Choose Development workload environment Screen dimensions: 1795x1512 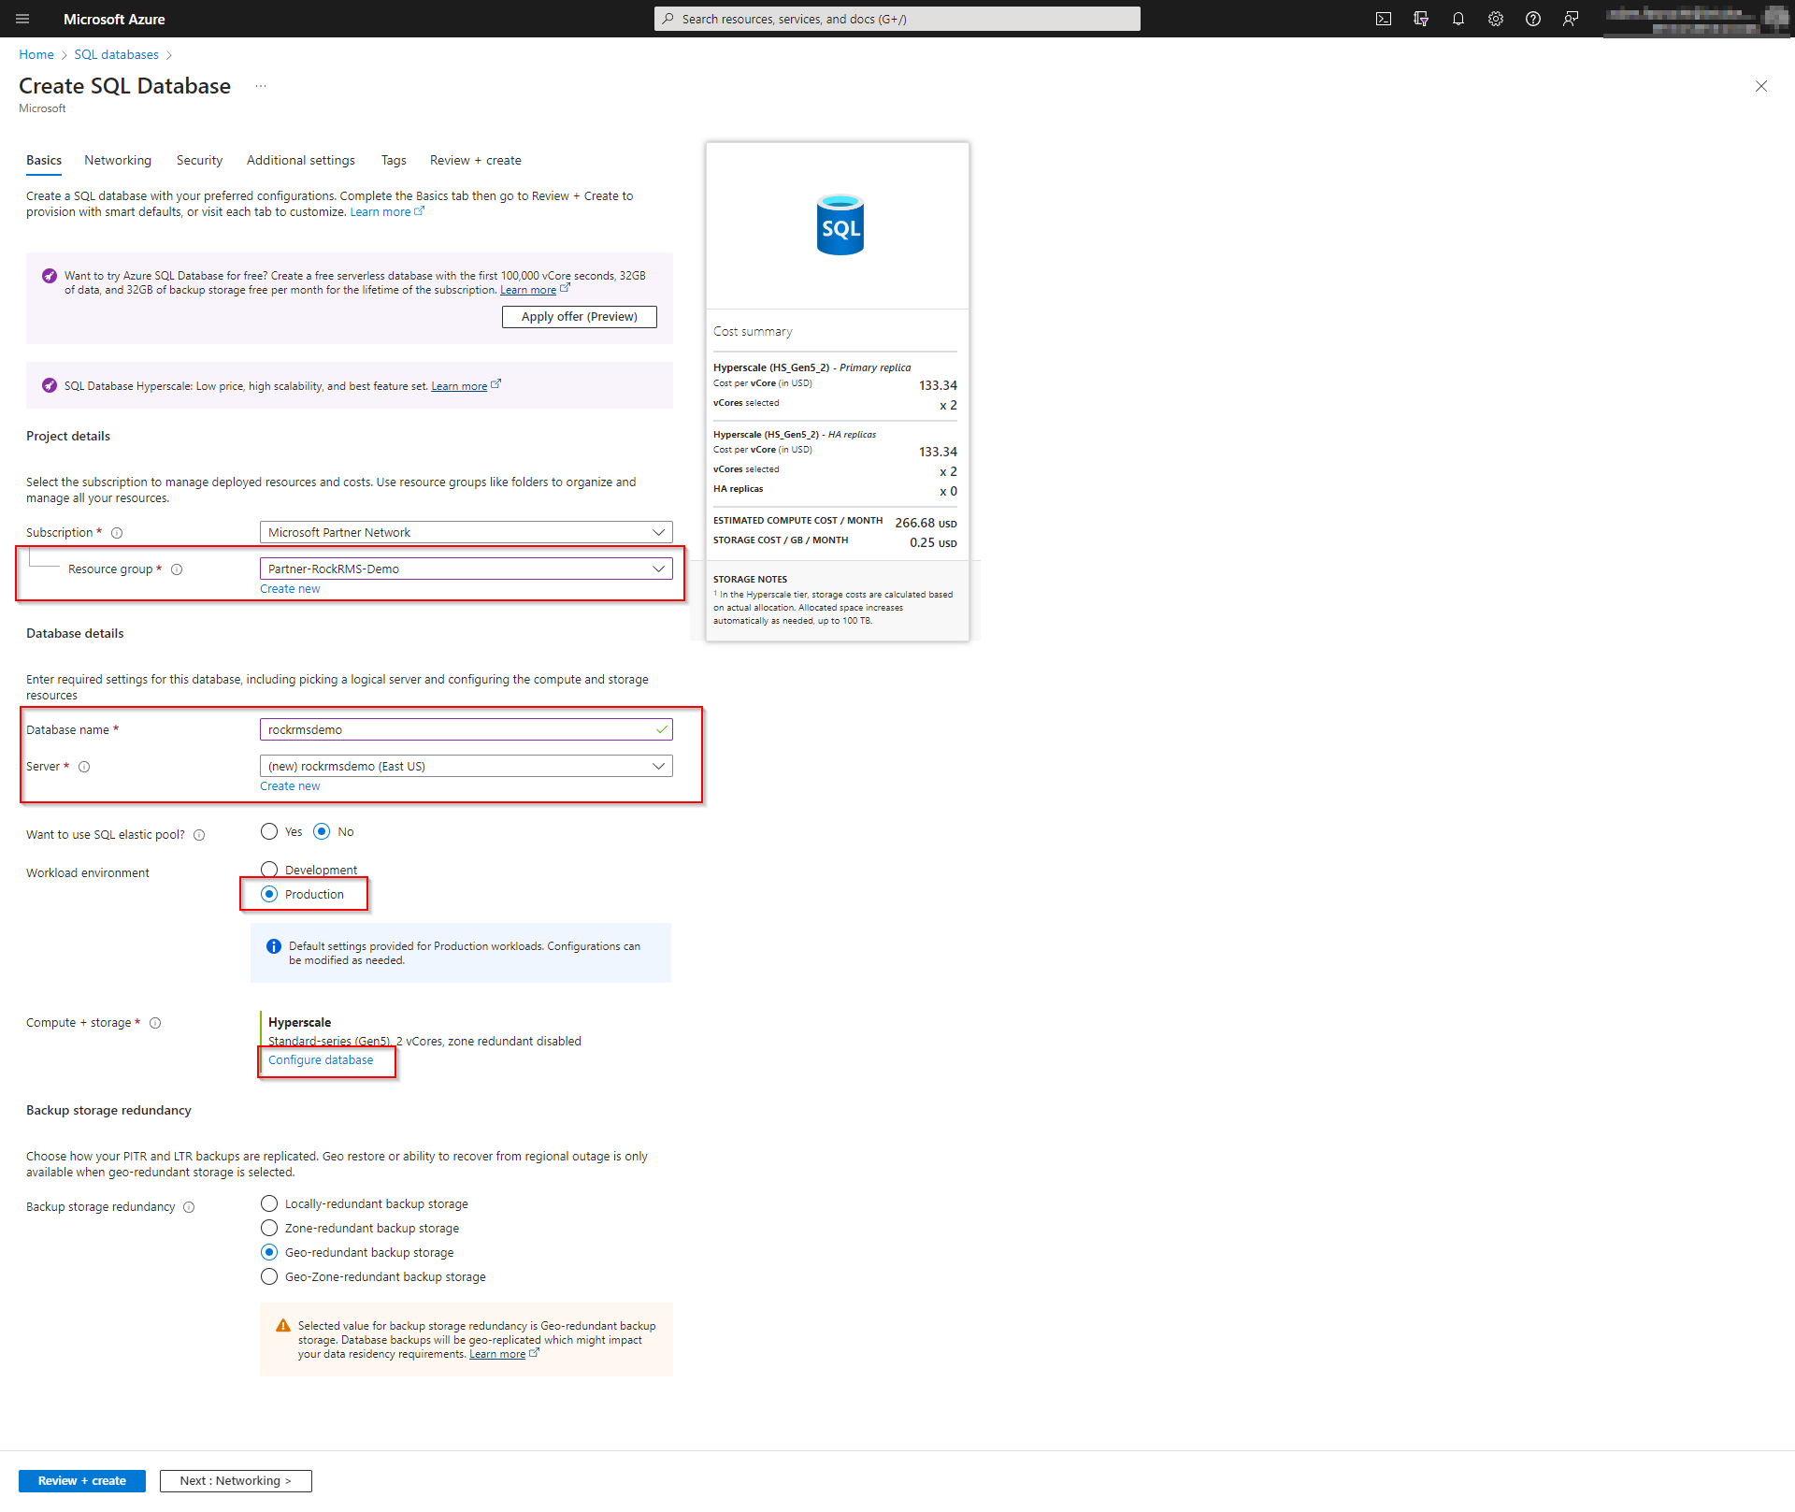click(x=269, y=869)
